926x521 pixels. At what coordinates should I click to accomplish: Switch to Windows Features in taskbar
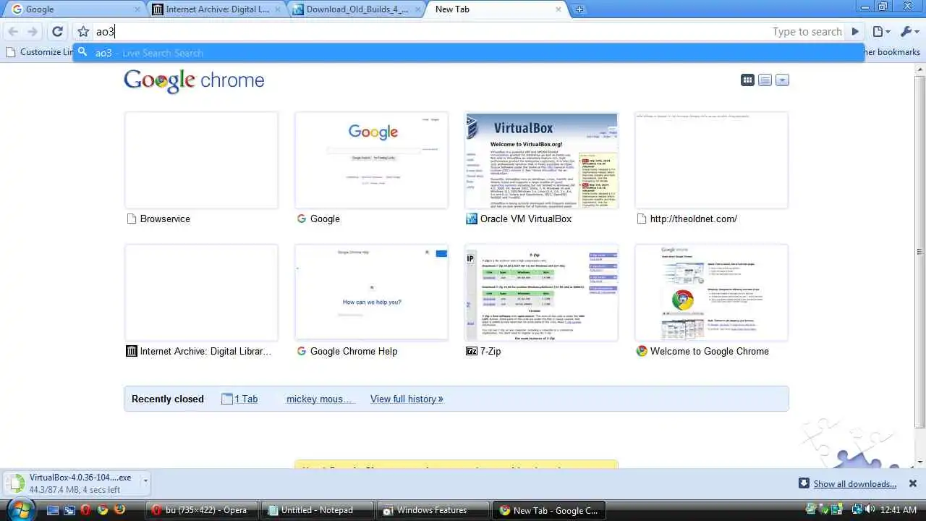click(433, 510)
